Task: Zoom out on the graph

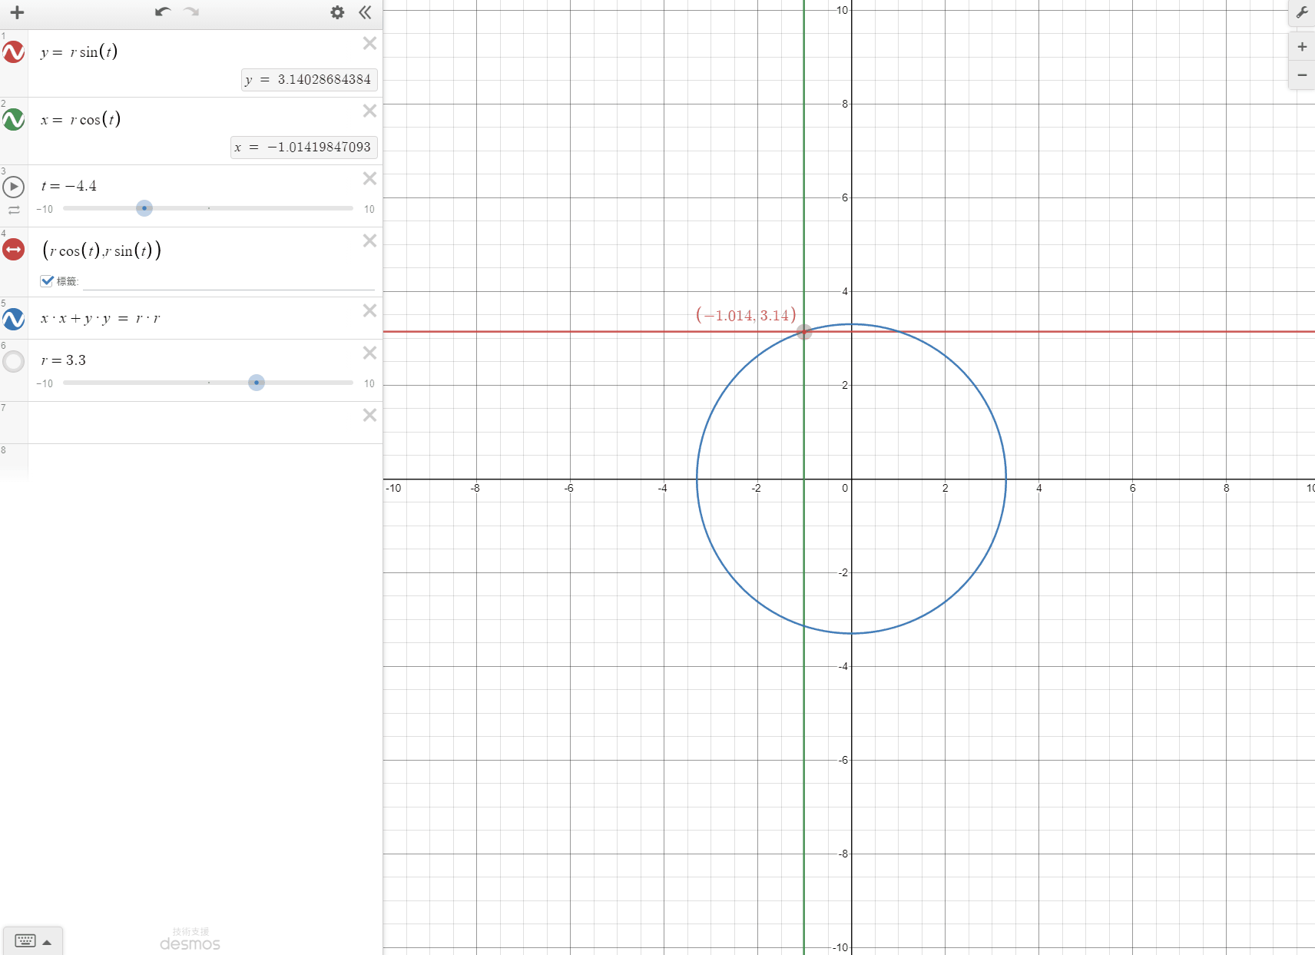Action: pyautogui.click(x=1302, y=75)
